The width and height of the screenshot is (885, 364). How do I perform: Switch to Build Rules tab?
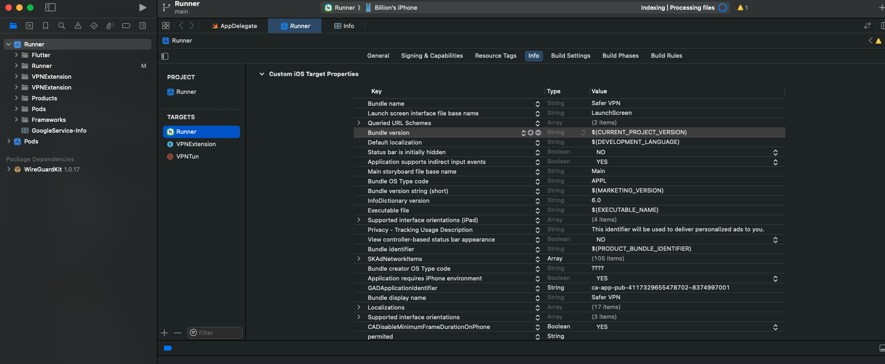click(x=667, y=56)
